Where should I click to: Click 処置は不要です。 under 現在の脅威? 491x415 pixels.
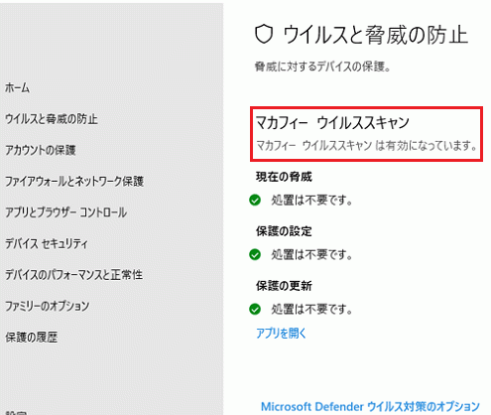coord(311,201)
